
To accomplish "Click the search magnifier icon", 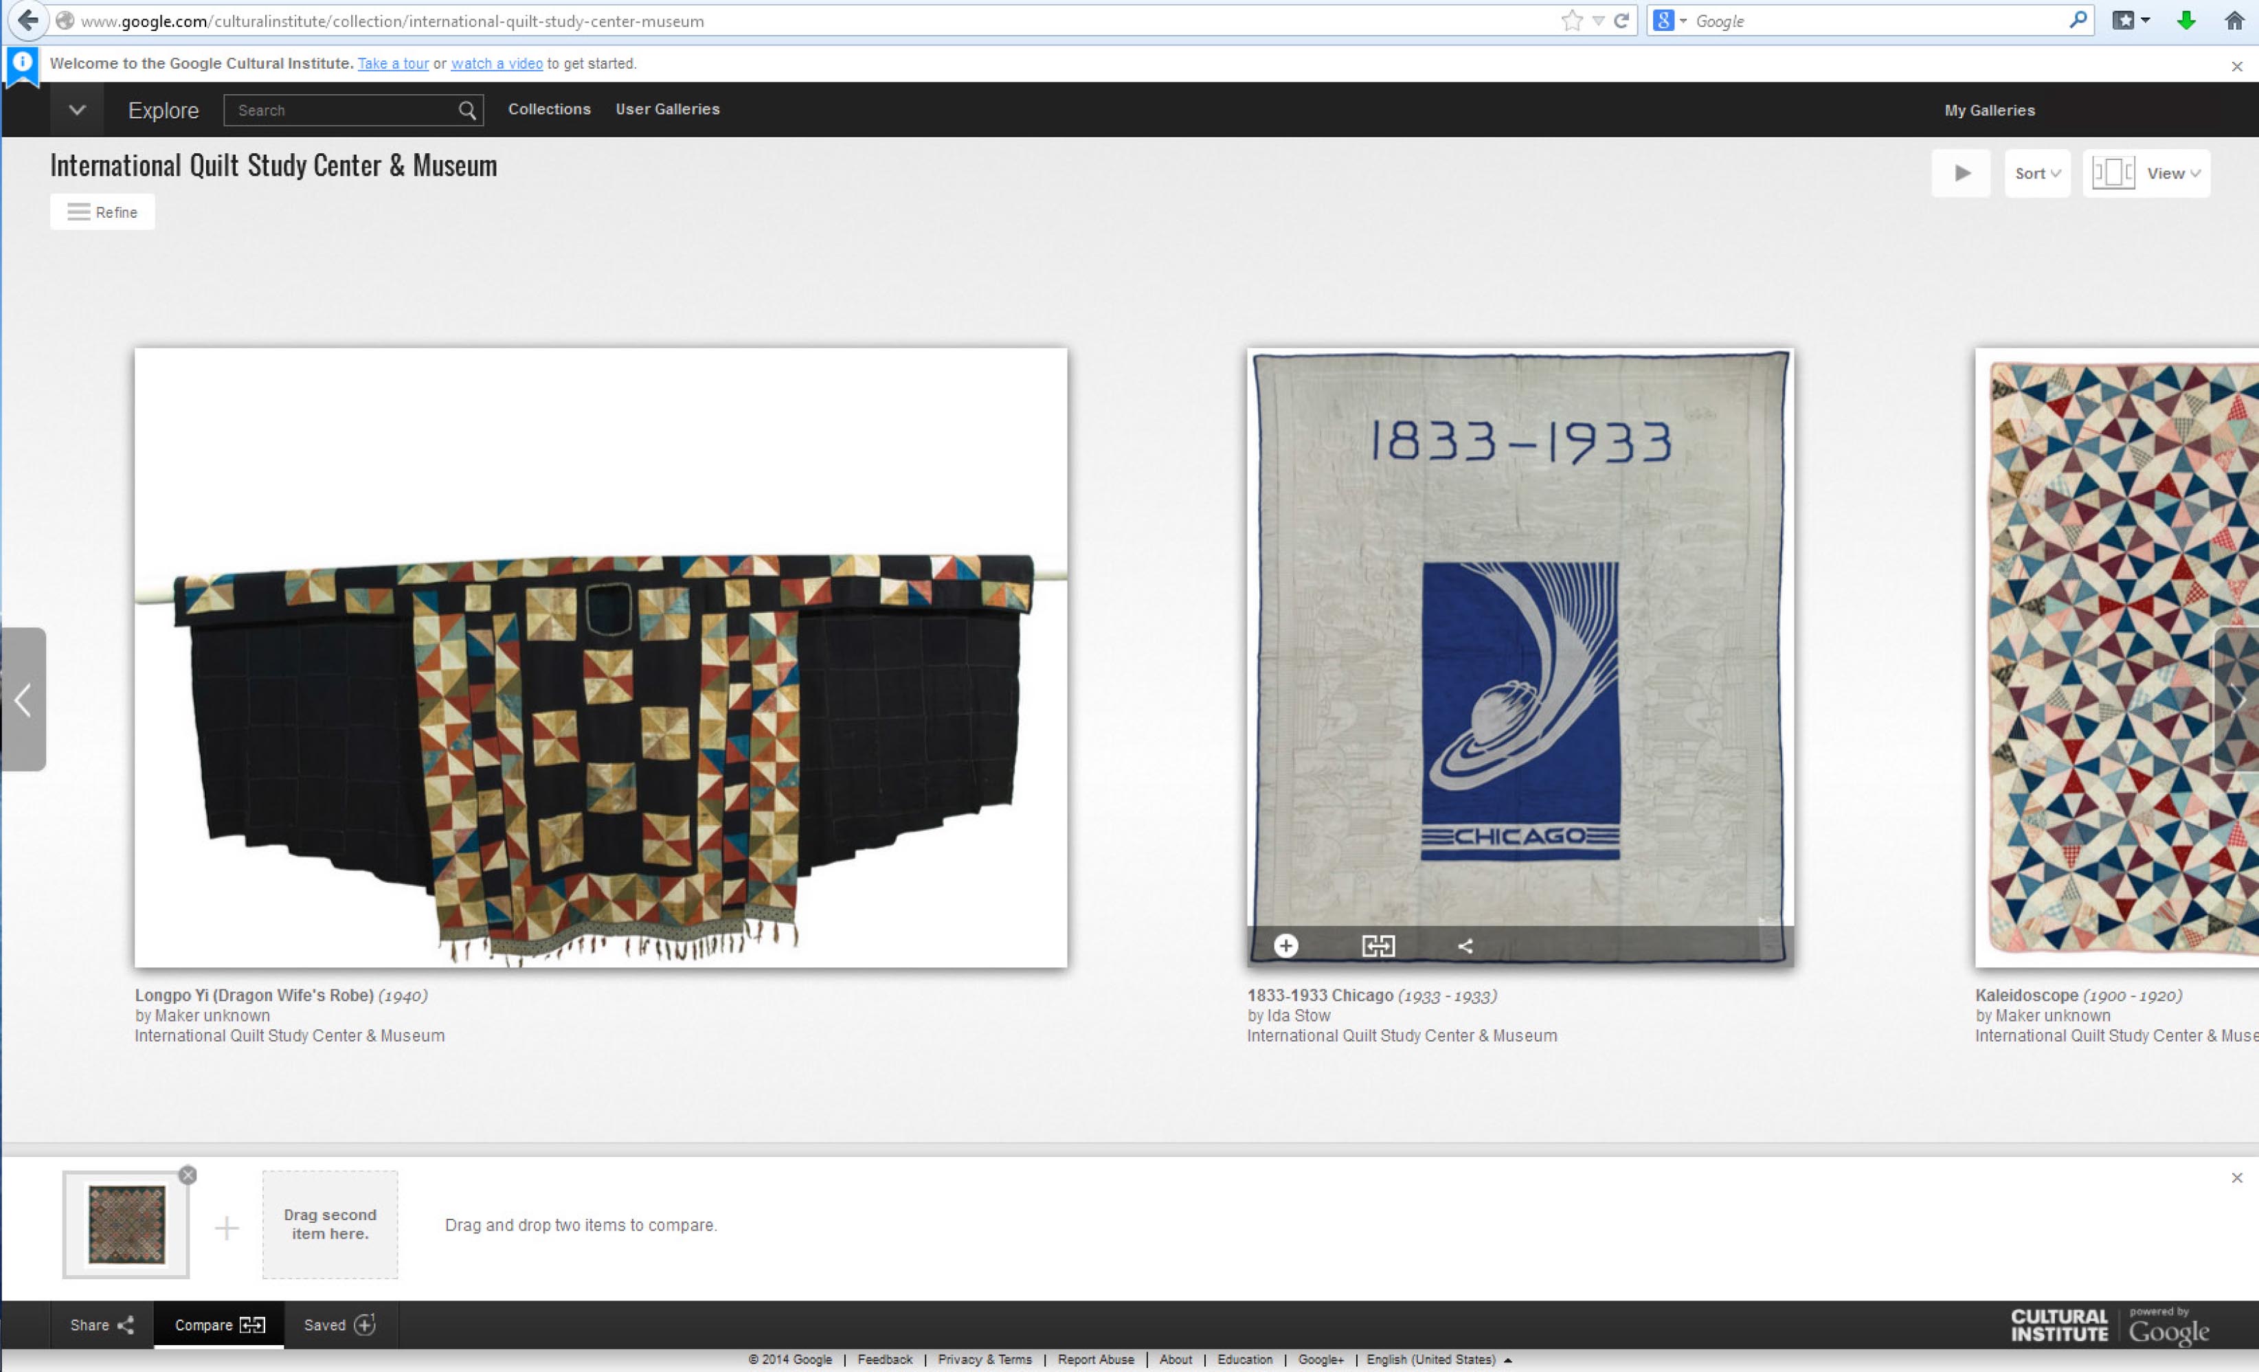I will tap(467, 111).
